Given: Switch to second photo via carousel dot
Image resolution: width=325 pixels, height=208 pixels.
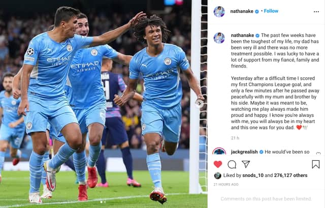Looking at the screenshot, I should (105, 202).
